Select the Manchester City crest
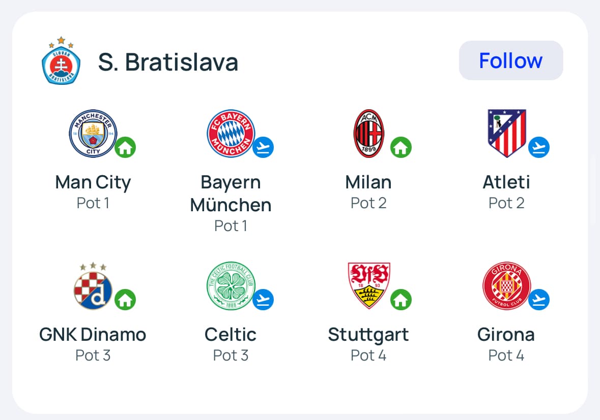 pyautogui.click(x=93, y=134)
